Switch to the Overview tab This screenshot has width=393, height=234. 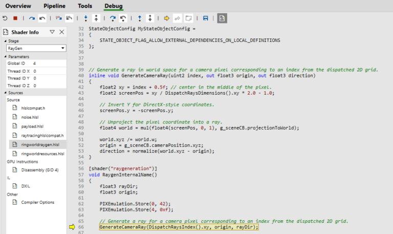click(x=18, y=6)
